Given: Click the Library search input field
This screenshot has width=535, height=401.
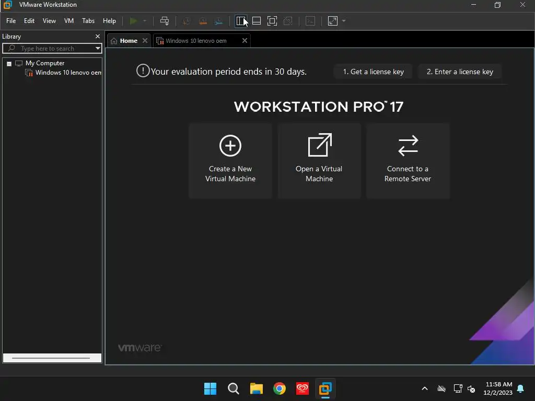Looking at the screenshot, I should (51, 49).
